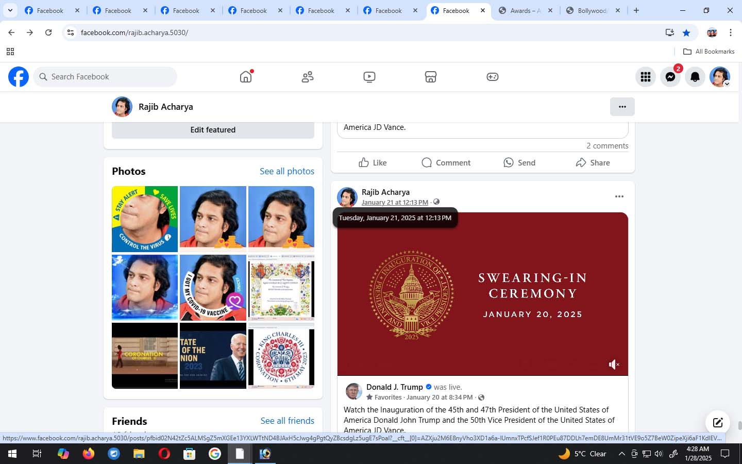Open the January 21 at 12:13 PM timestamp
Screen dimensions: 742x464
[x=395, y=202]
